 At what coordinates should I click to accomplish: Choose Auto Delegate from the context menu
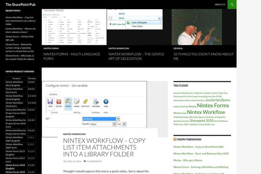pyautogui.click(x=139, y=23)
